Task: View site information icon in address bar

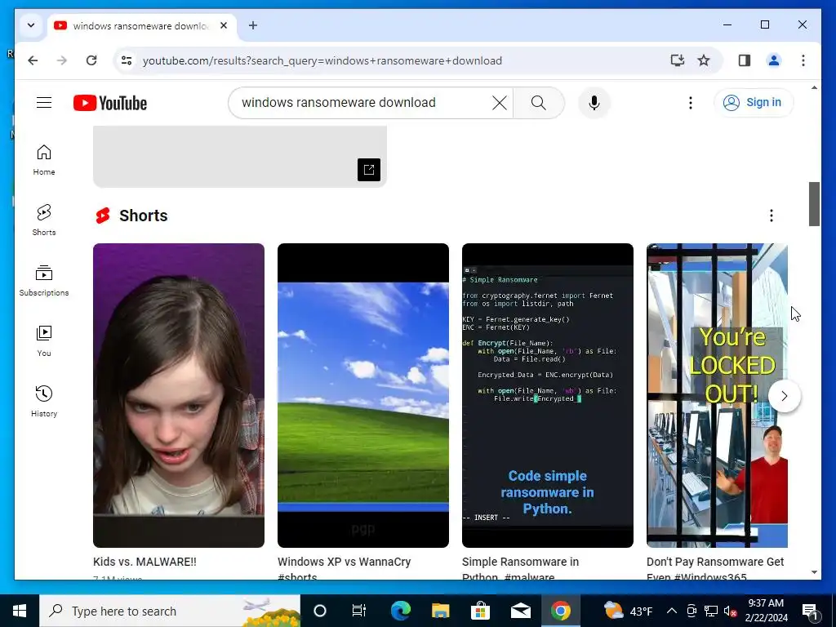Action: [127, 60]
